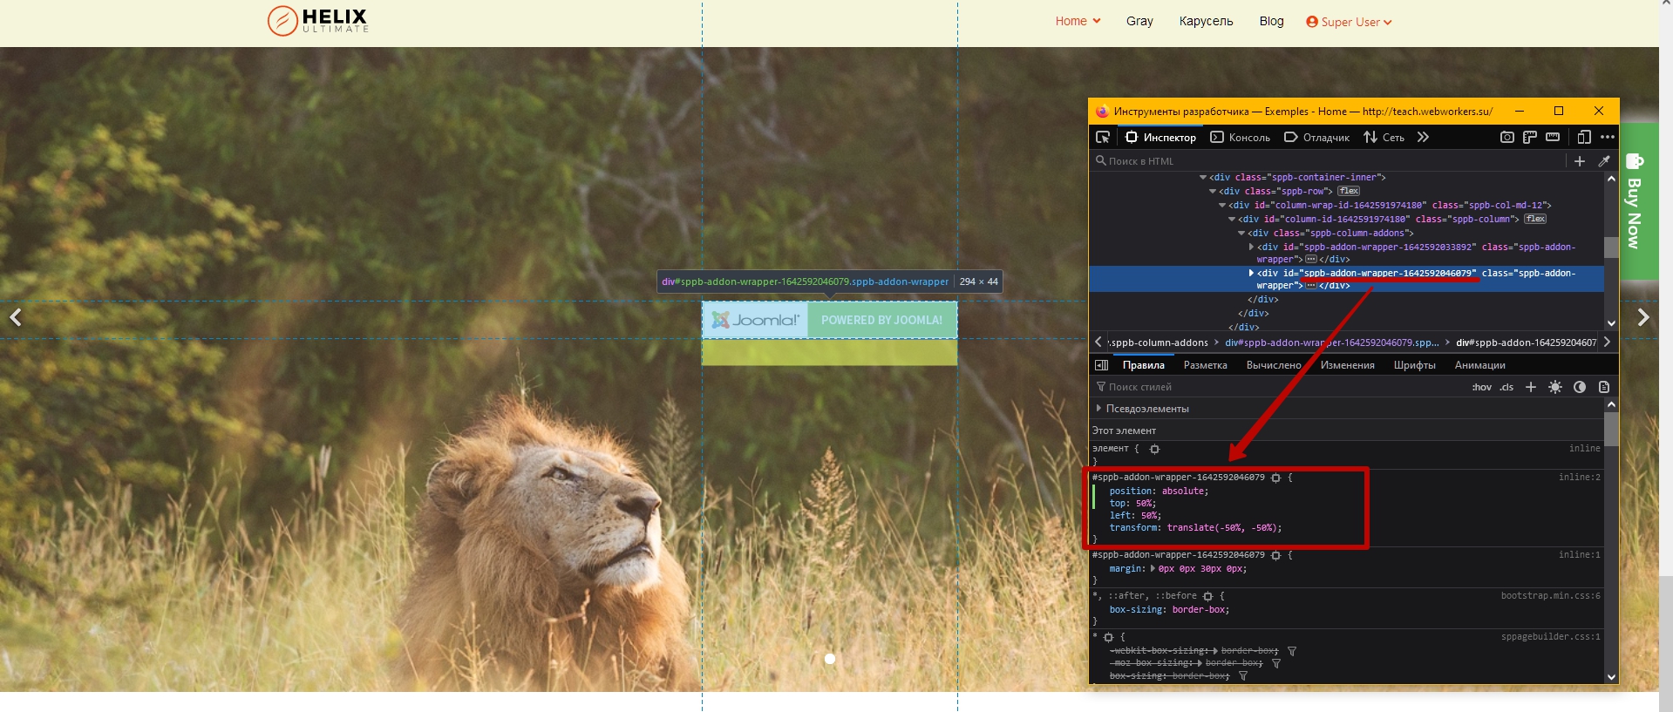The width and height of the screenshot is (1673, 712).
Task: Click the eyedropper color picker icon
Action: (1603, 161)
